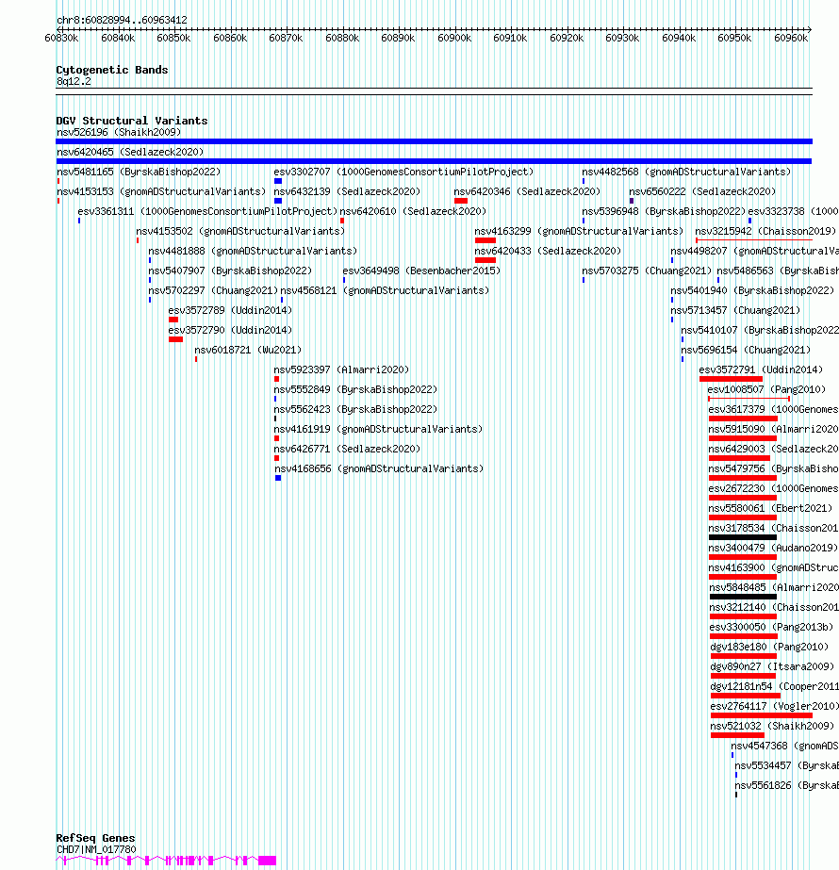Select the nsv6420465 (Sedlazeck2020) variant label
Screen dimensions: 839x870
click(x=130, y=152)
